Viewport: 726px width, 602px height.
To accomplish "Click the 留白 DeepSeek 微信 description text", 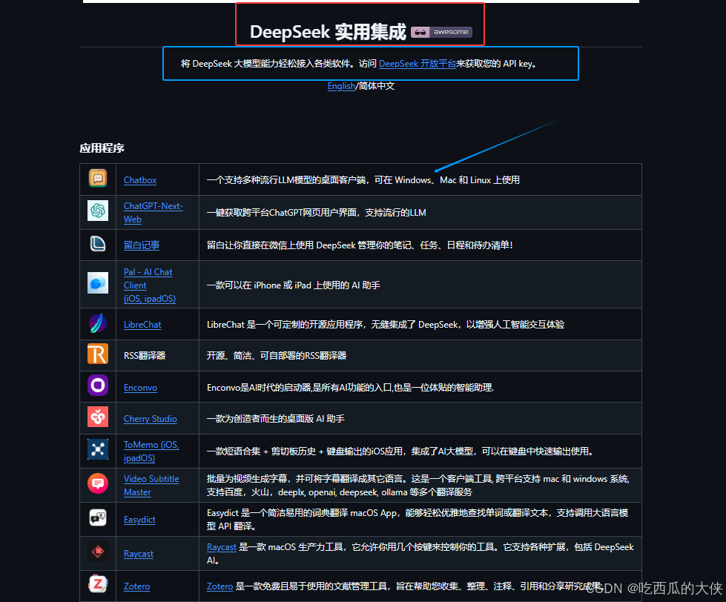I will pyautogui.click(x=360, y=245).
